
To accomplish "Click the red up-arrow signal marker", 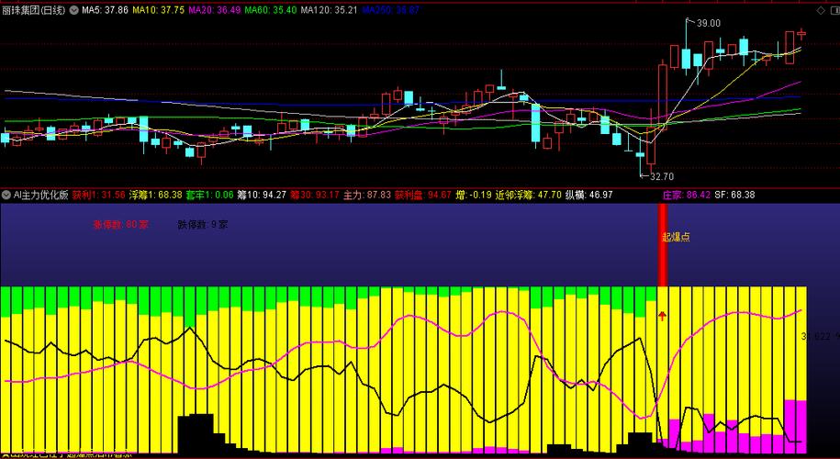I will click(662, 316).
